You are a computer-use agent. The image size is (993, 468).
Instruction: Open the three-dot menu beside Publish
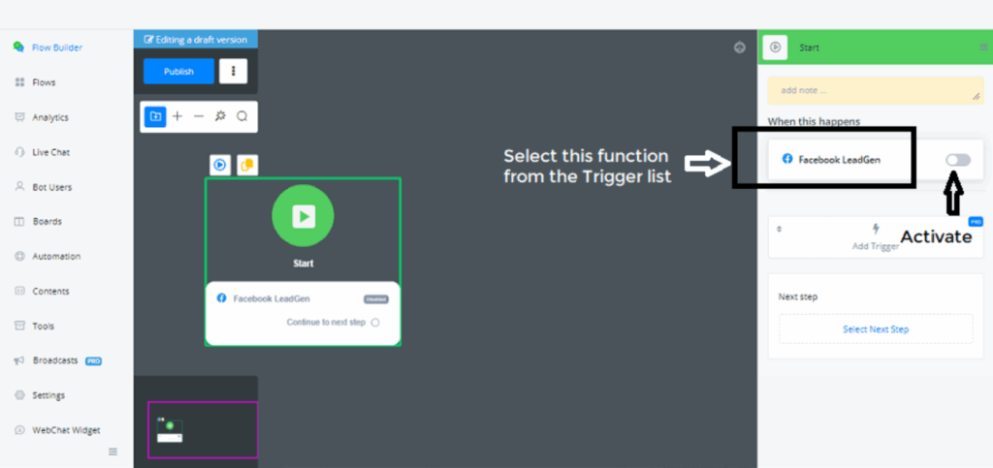233,71
